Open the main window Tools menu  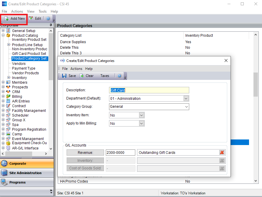43,11
